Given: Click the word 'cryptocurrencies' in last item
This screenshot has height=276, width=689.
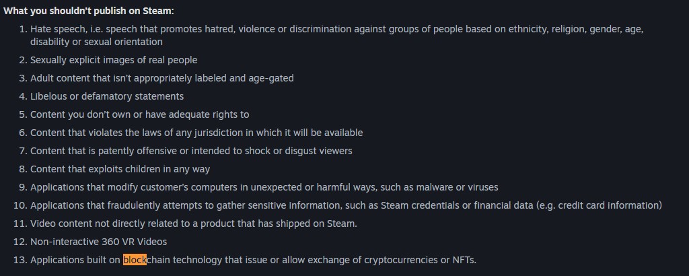Looking at the screenshot, I should coord(401,260).
